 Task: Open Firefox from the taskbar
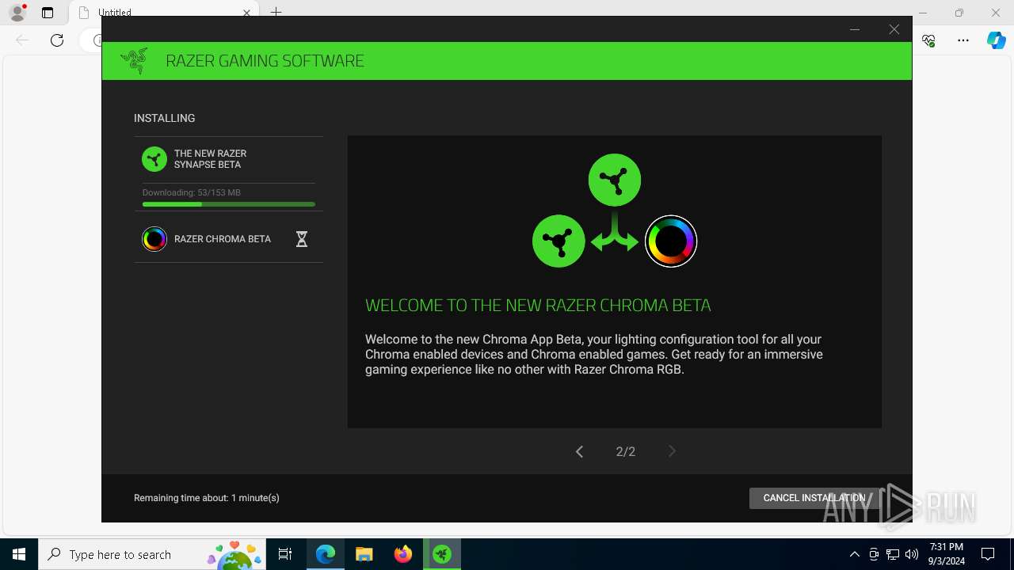tap(403, 554)
